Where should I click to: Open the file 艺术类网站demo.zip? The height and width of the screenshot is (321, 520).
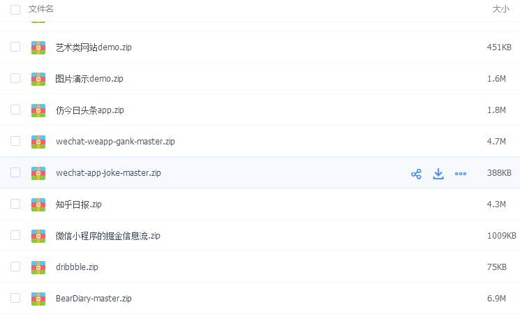(94, 47)
